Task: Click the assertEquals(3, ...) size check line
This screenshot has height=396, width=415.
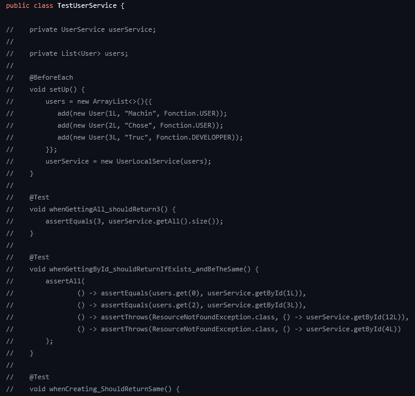Action: coord(134,221)
